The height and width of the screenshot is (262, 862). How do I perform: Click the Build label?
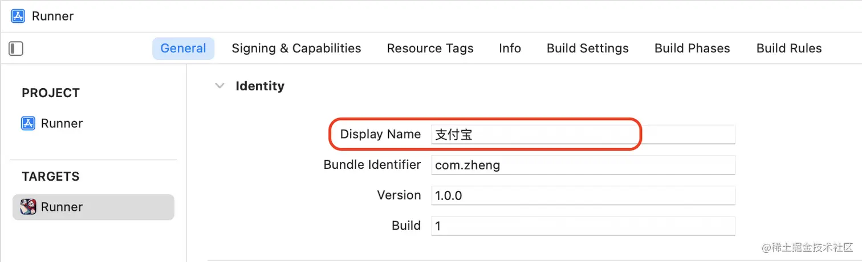point(406,226)
